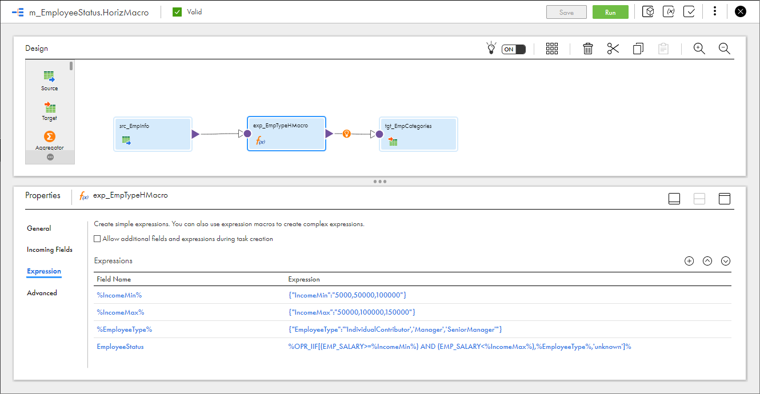Maximize the Properties panel layout icon
760x394 pixels.
tap(725, 199)
